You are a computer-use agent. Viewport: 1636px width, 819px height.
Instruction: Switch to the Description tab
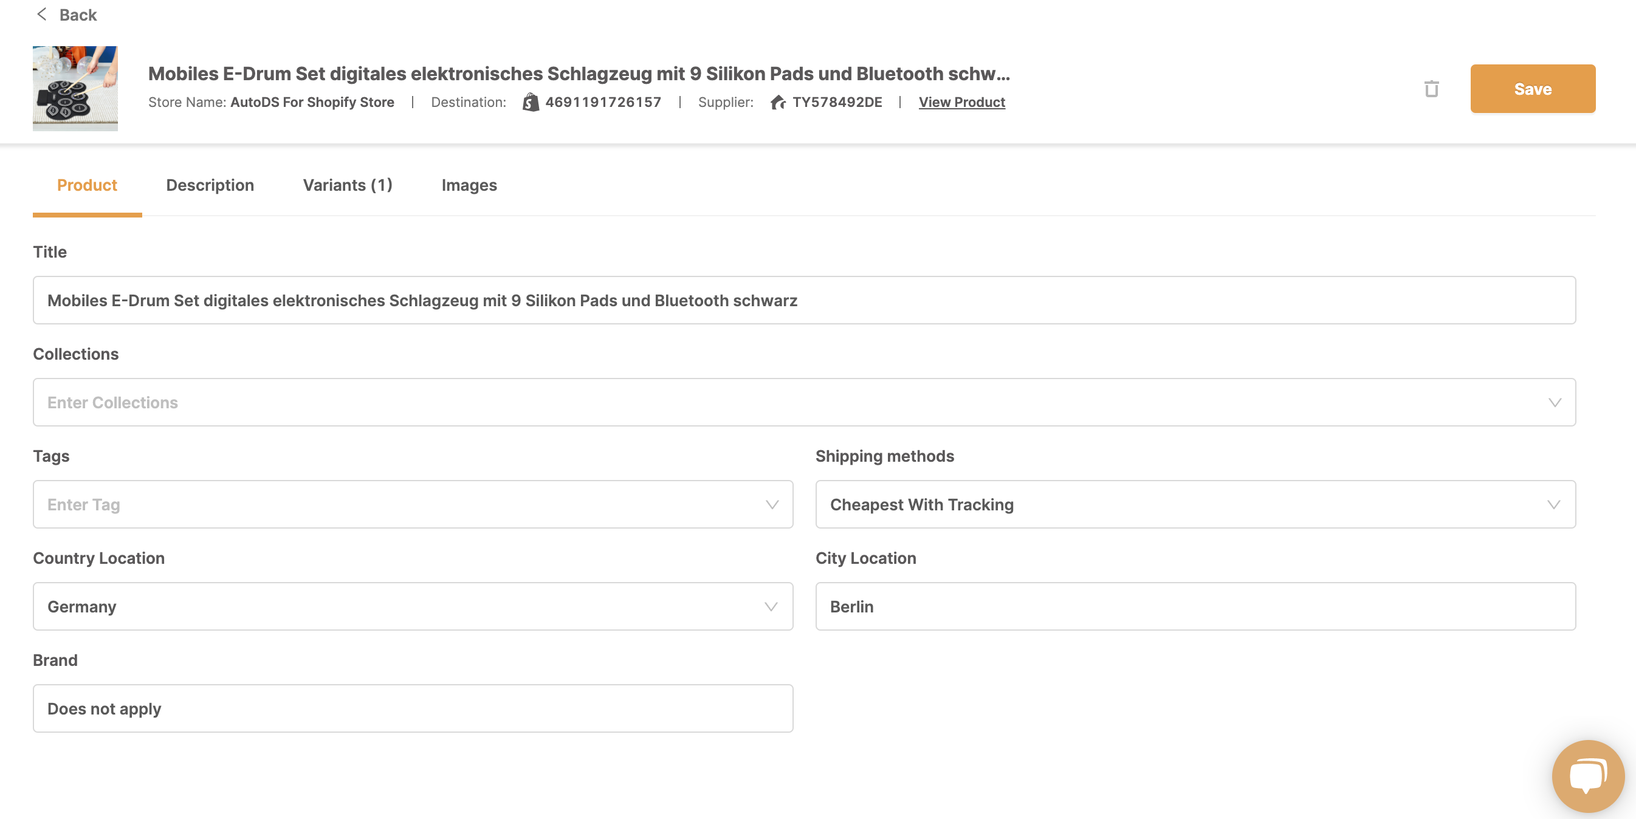[210, 185]
